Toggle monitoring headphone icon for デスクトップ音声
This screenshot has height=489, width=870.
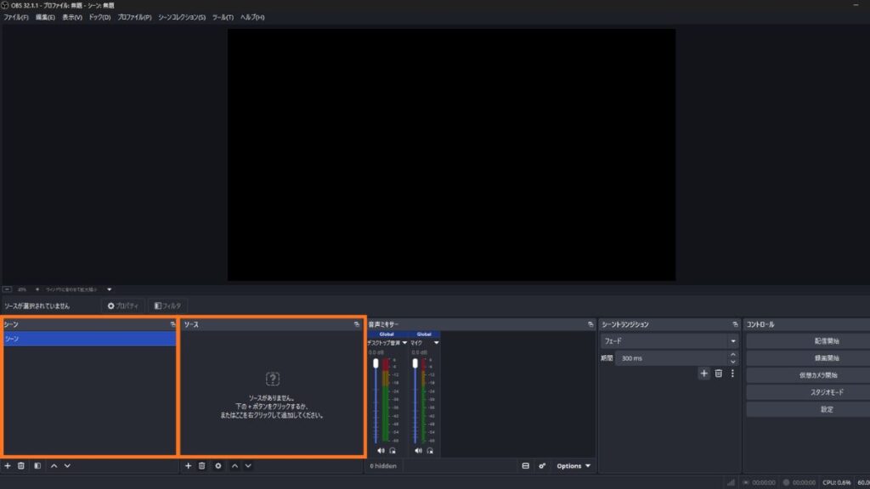392,451
